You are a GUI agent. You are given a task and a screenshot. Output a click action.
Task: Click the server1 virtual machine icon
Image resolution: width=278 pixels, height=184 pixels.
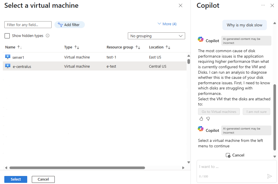click(x=8, y=57)
